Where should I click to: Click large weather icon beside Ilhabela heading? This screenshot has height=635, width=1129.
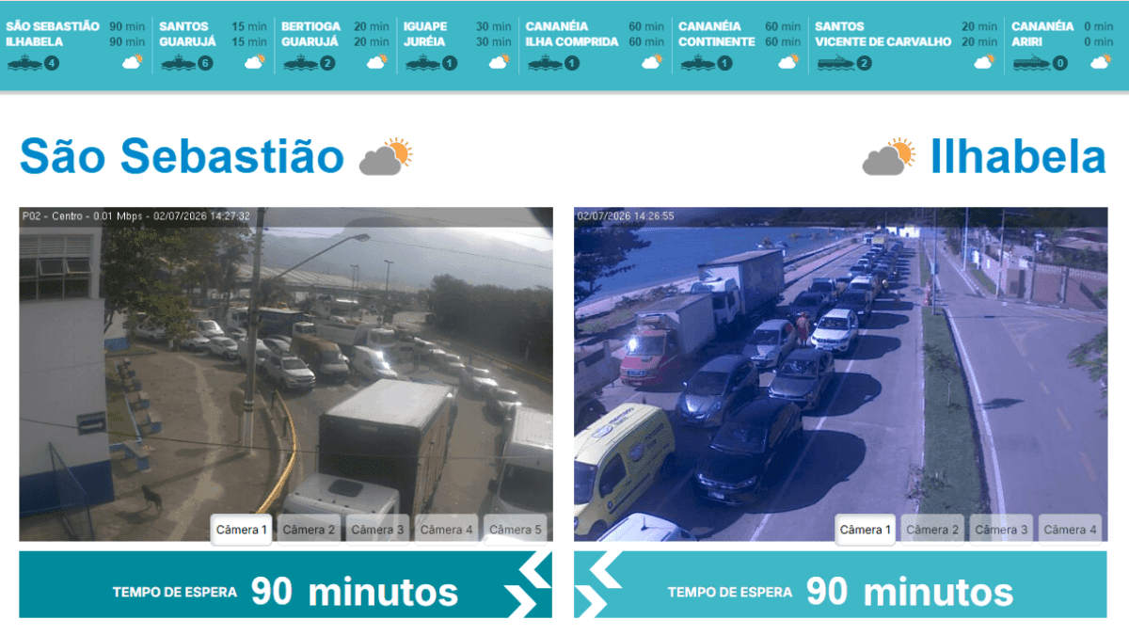pyautogui.click(x=889, y=157)
